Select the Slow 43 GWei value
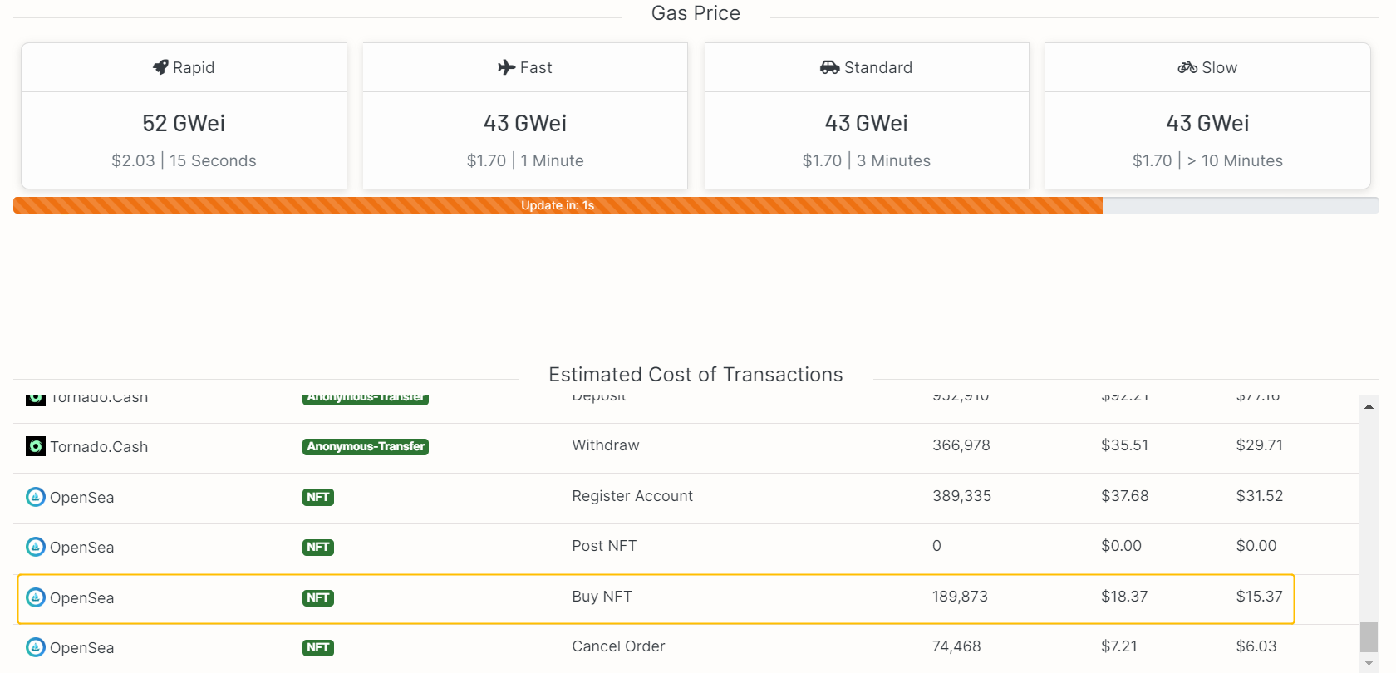 click(x=1207, y=123)
